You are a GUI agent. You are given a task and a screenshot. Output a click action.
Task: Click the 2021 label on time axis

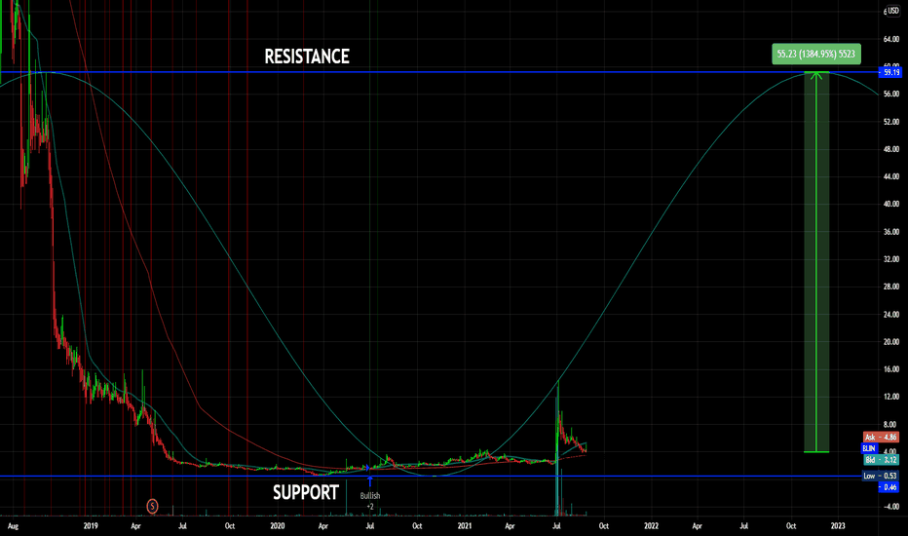click(x=465, y=526)
